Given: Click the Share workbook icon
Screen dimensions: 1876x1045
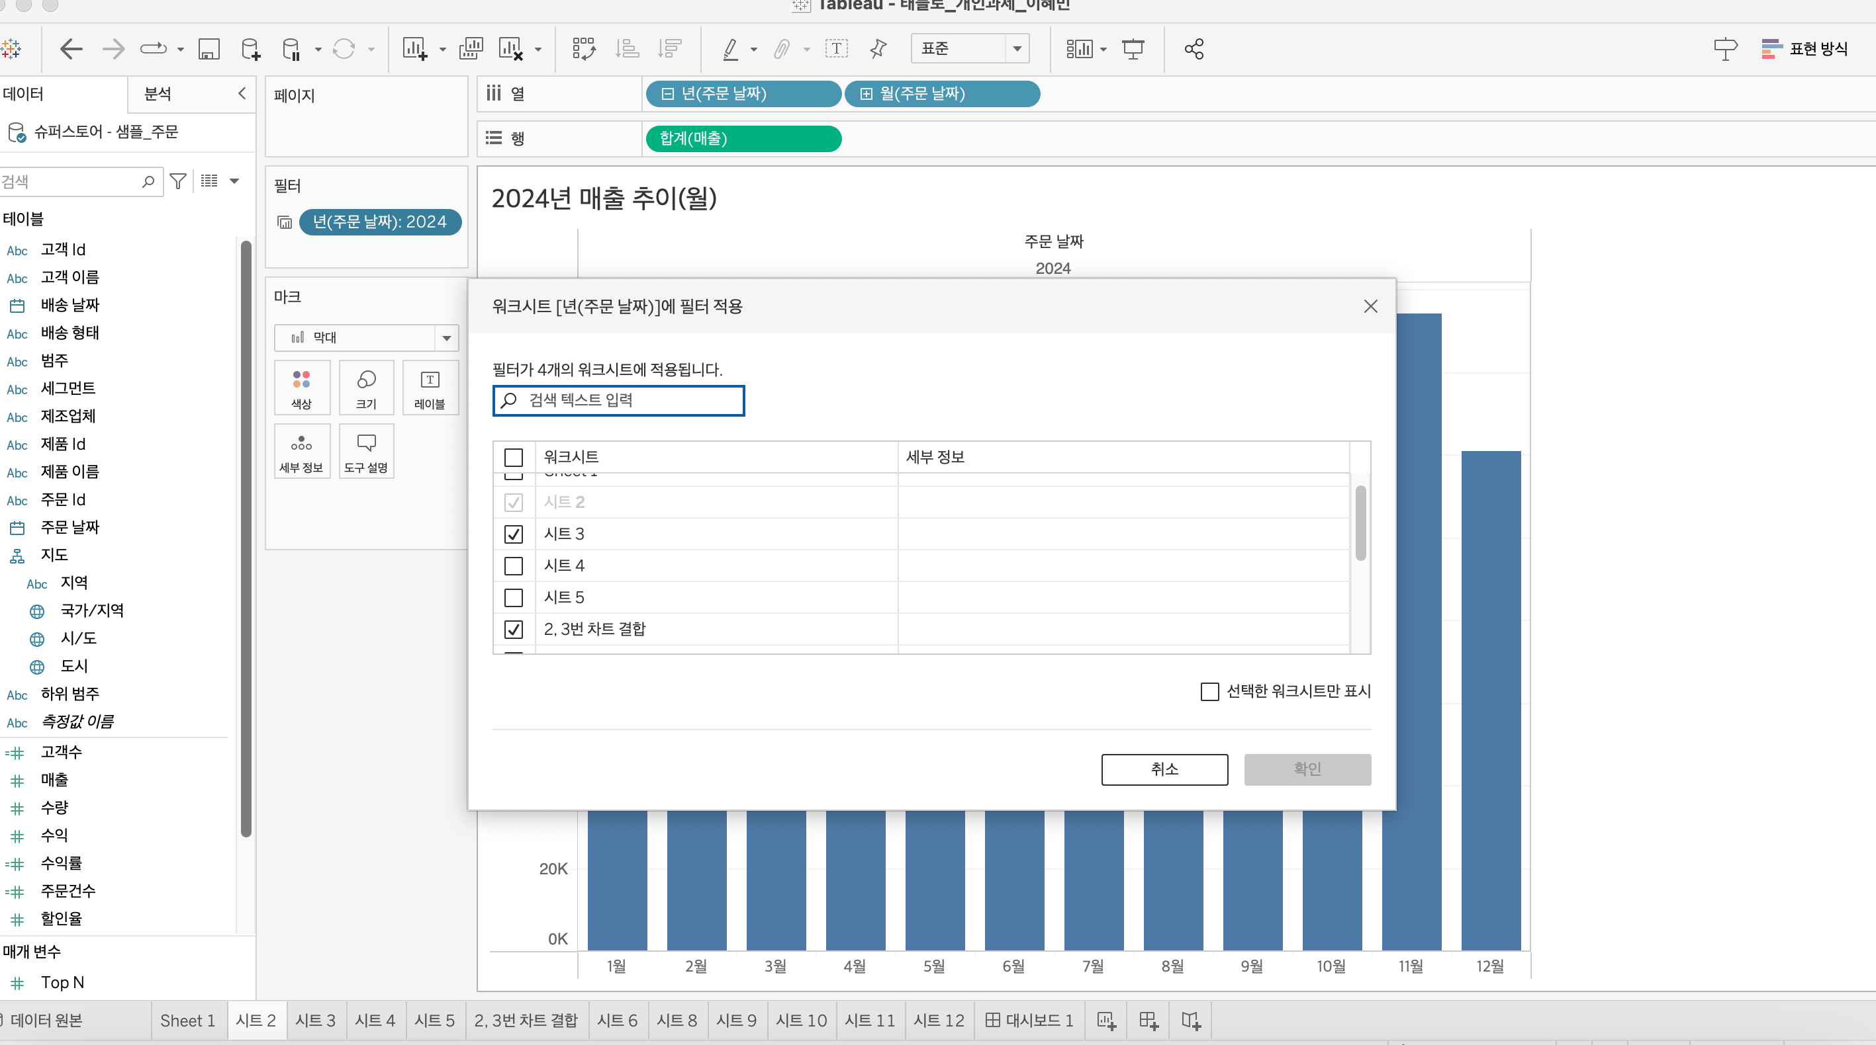Looking at the screenshot, I should 1194,50.
